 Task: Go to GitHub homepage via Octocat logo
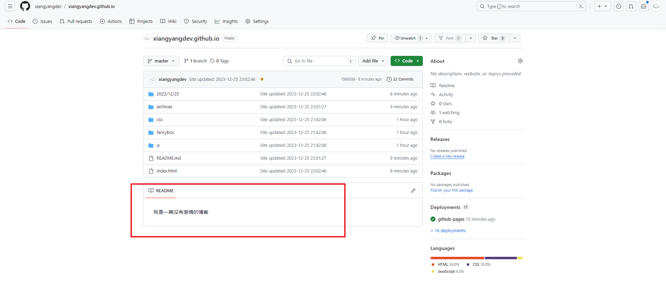tap(25, 6)
